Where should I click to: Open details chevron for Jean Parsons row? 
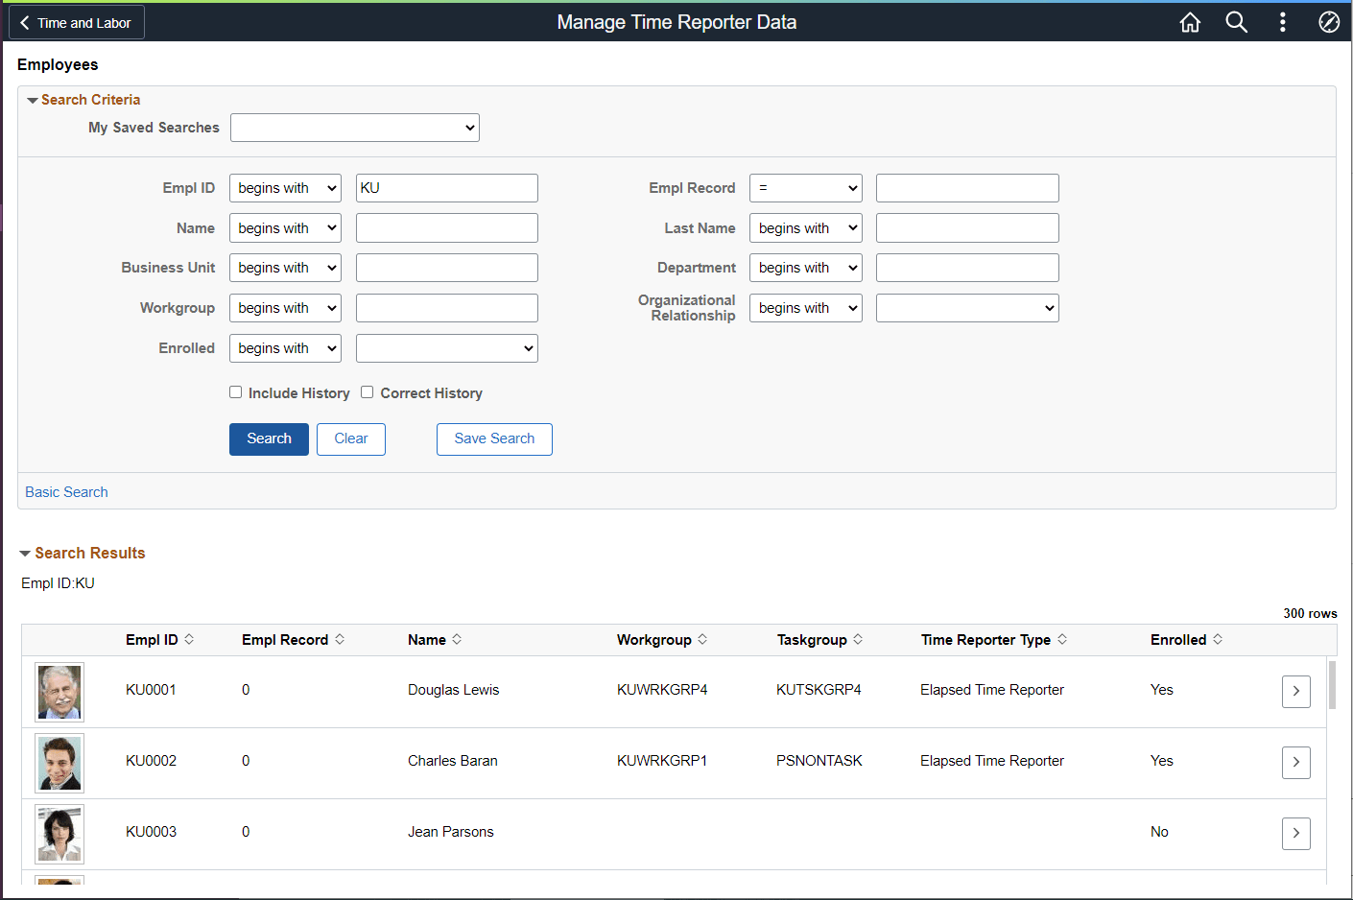1295,833
